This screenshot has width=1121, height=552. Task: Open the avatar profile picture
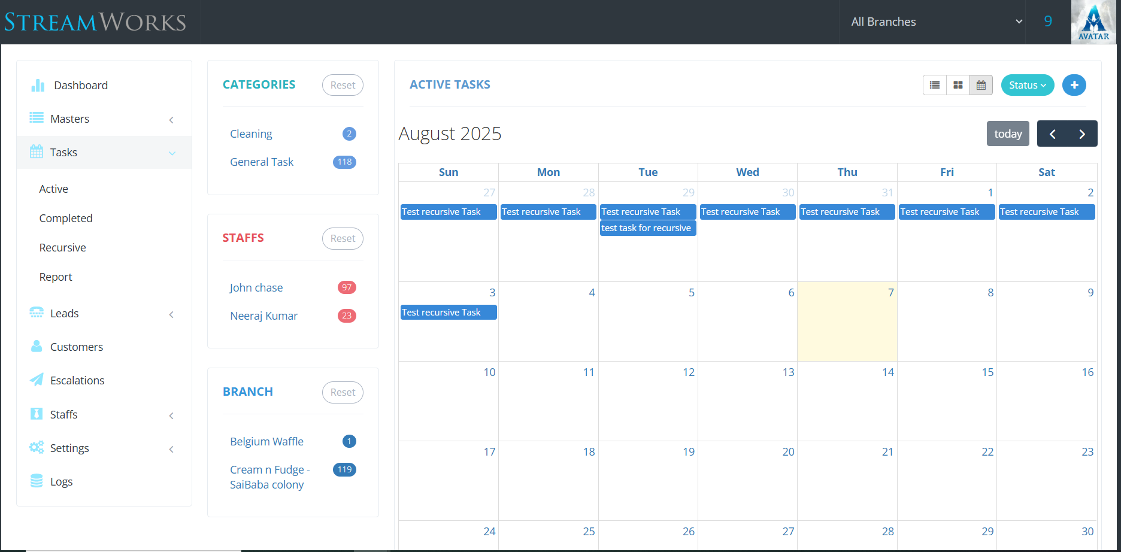[x=1093, y=22]
